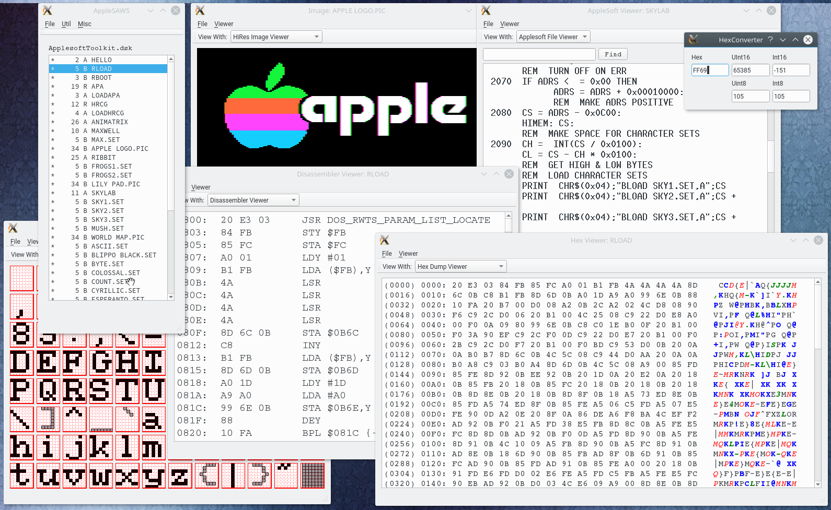The image size is (831, 510).
Task: Select WORLD MAP.PIC in the catalog
Action: click(x=108, y=238)
